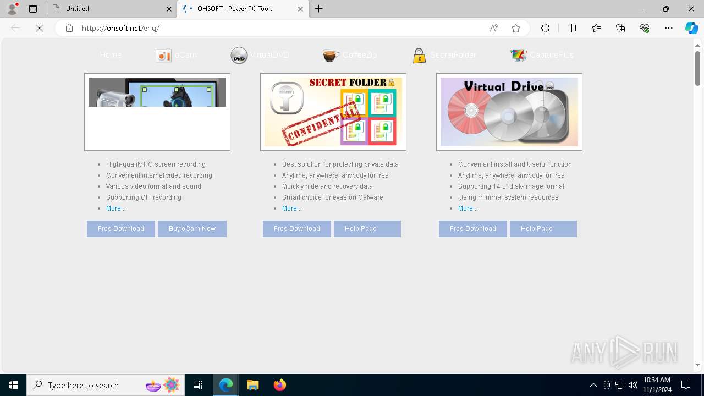Activate Read aloud icon
Viewport: 704px width, 396px height.
pyautogui.click(x=494, y=28)
